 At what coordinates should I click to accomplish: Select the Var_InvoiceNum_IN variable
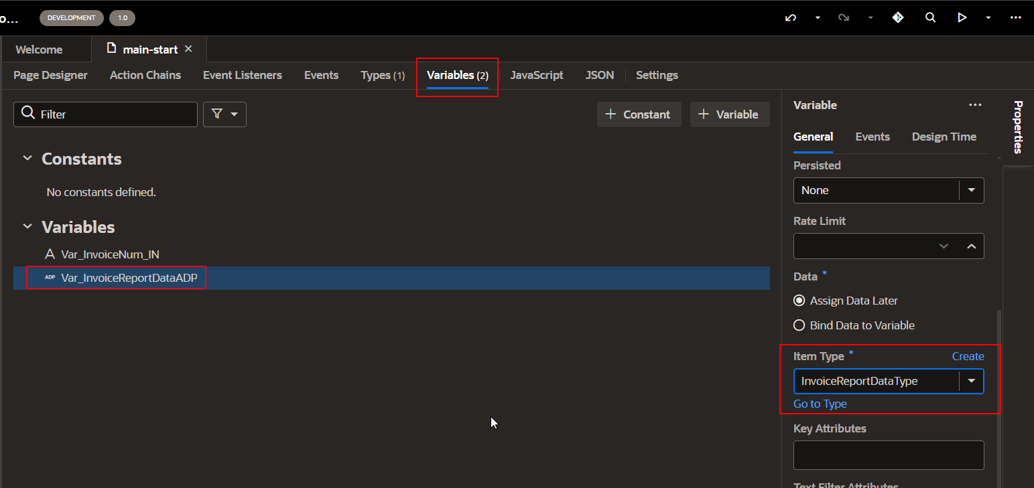point(110,254)
